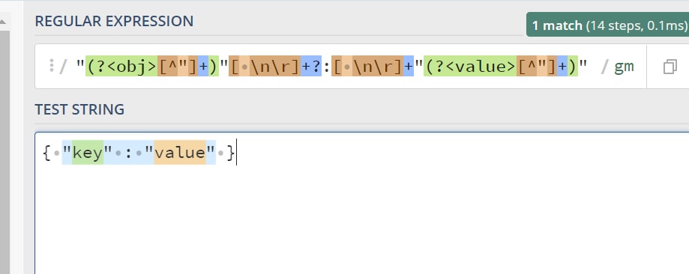Screen dimensions: 689x274
Task: Click the closing brace in test string
Action: [231, 153]
